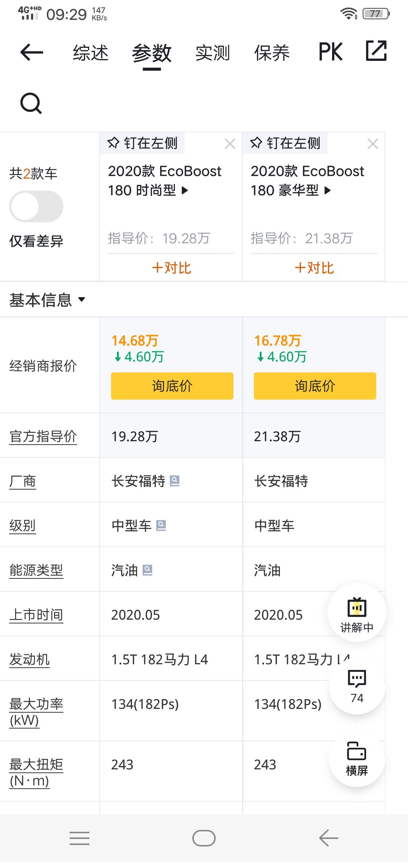Open info icon next to 汽油
This screenshot has width=408, height=862.
pos(147,570)
